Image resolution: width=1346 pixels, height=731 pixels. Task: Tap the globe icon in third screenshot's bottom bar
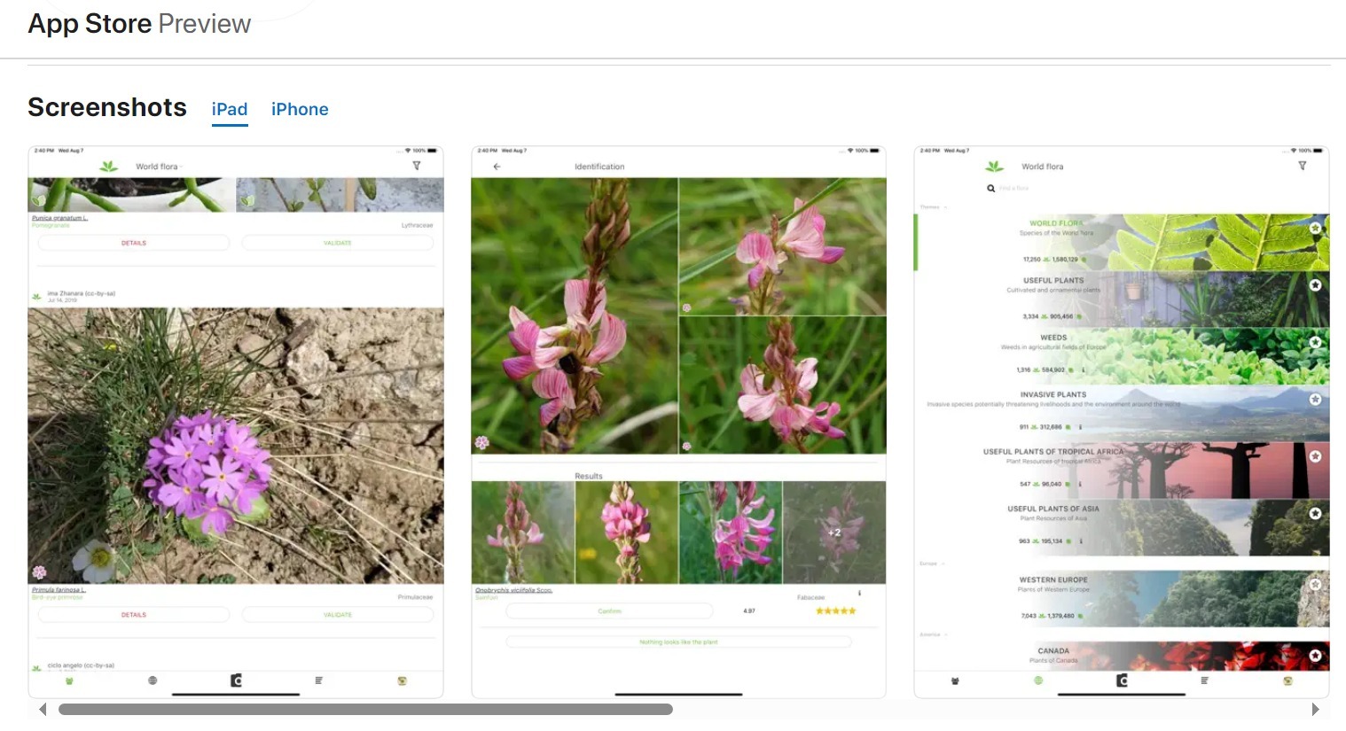tap(1038, 680)
